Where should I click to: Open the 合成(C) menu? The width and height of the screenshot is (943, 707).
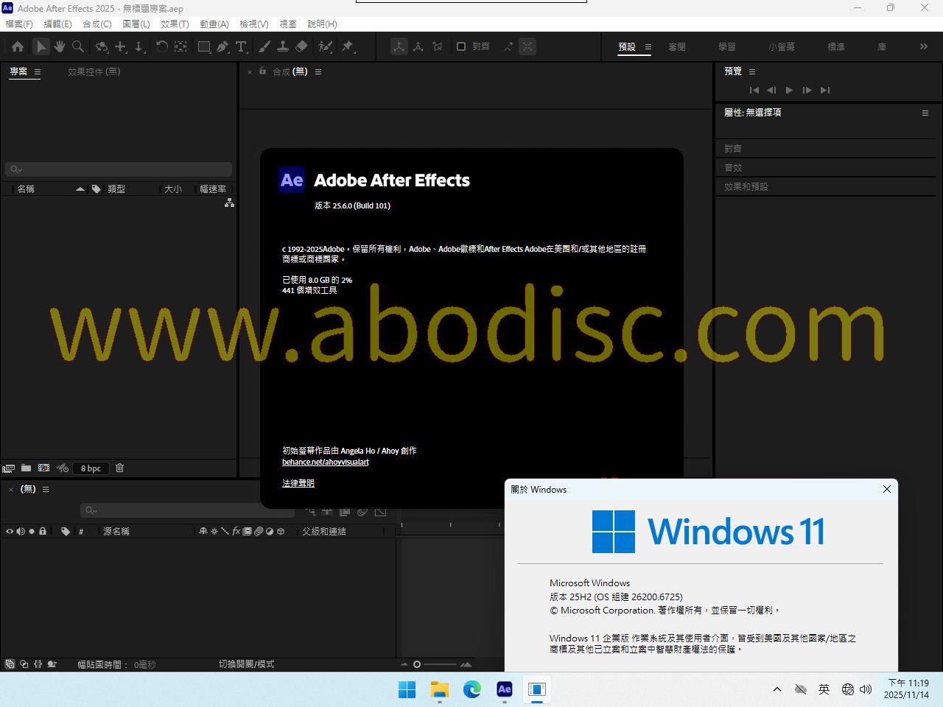97,24
